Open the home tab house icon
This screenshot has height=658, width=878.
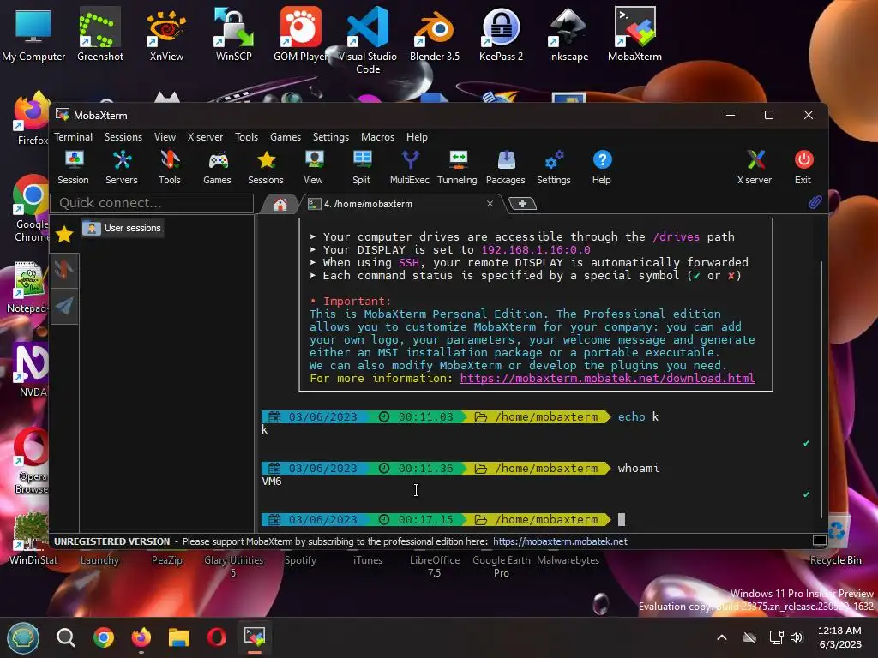coord(280,204)
